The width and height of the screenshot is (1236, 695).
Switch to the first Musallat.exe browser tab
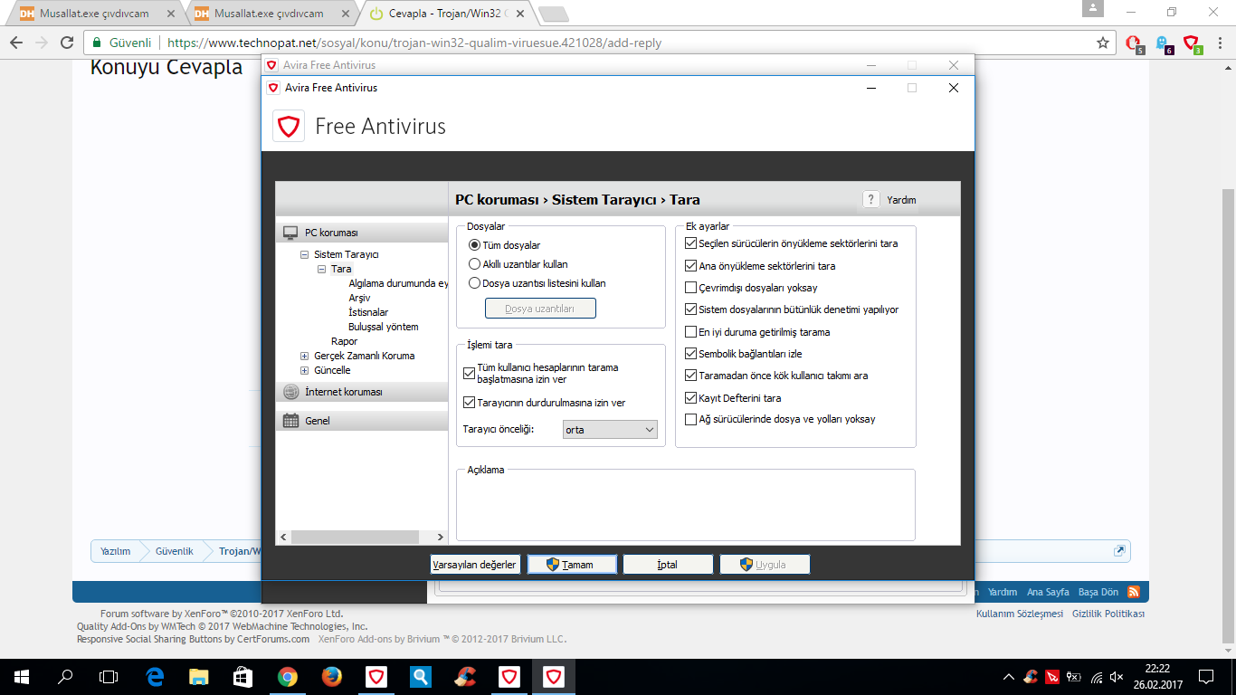click(95, 14)
